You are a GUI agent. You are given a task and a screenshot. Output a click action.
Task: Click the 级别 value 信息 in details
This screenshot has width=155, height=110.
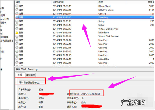[x=41, y=102]
